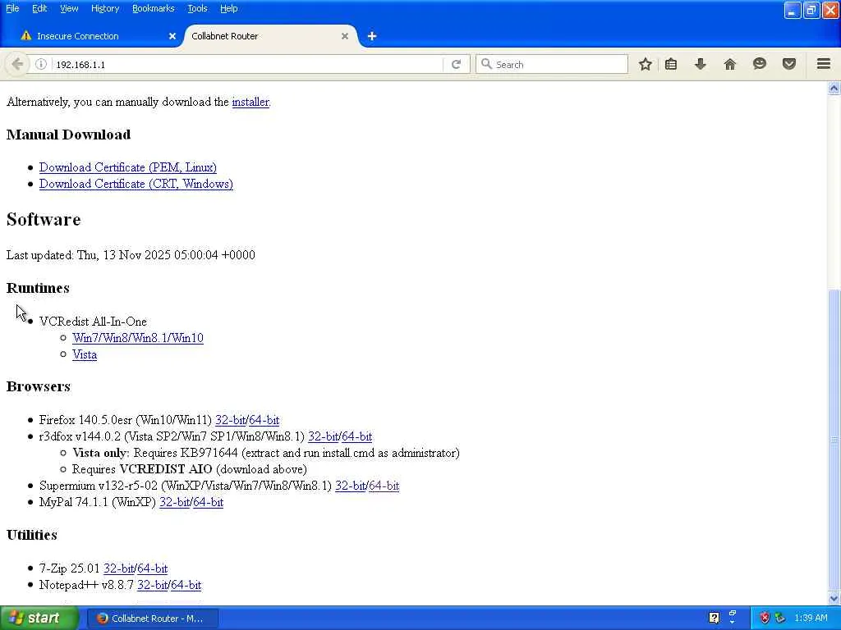
Task: Select Collabnet Router taskbar button
Action: (x=152, y=619)
